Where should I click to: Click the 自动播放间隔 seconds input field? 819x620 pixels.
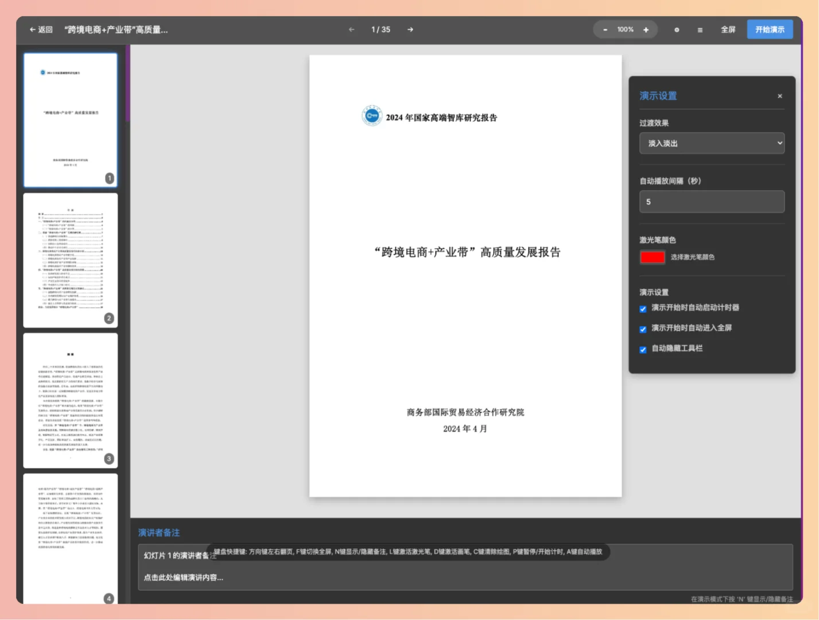(712, 201)
